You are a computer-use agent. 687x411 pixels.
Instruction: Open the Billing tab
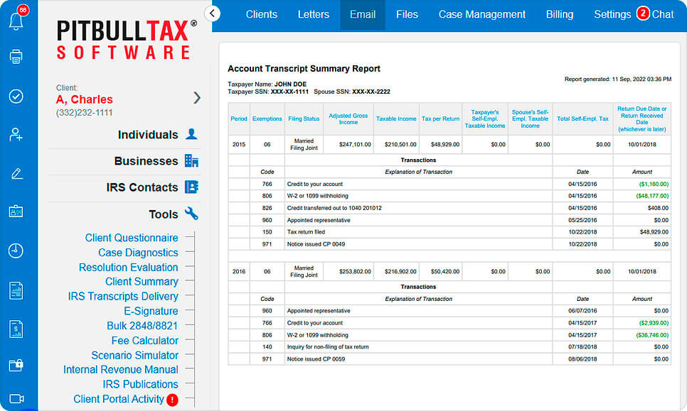pyautogui.click(x=560, y=14)
